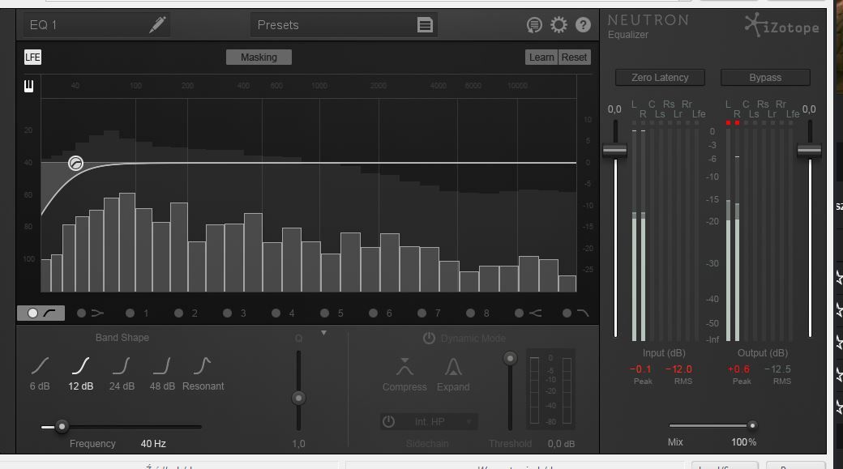Select band 3 tab
This screenshot has height=469, width=843.
click(x=235, y=313)
